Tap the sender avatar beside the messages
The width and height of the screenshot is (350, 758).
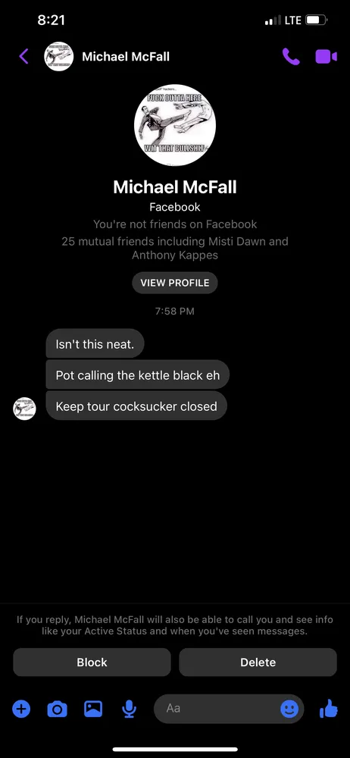tap(24, 409)
